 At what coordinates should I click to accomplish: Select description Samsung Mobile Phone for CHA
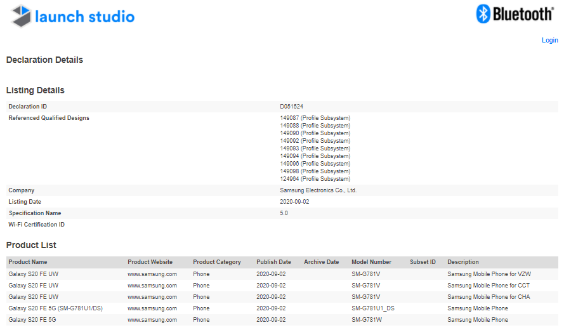point(489,297)
